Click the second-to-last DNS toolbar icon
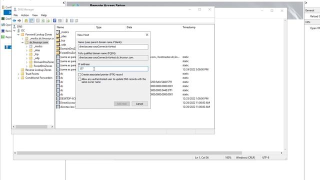This screenshot has width=320, height=180. point(71,20)
